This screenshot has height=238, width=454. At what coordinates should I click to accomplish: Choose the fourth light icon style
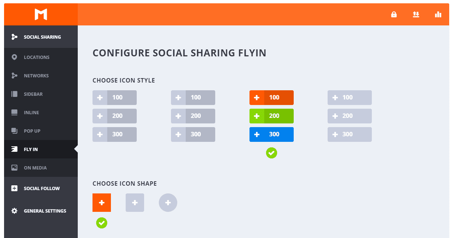click(x=350, y=116)
